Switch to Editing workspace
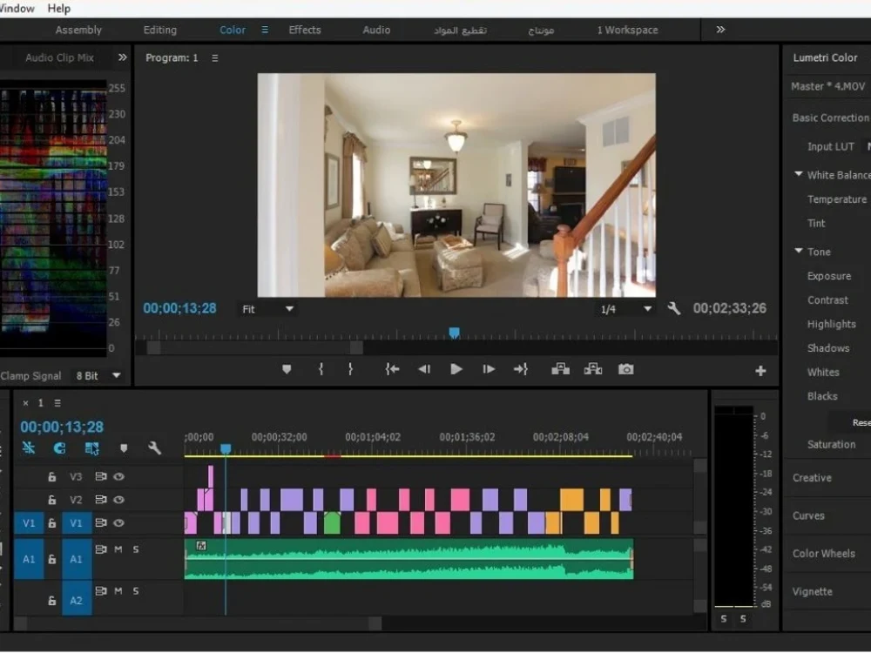The height and width of the screenshot is (653, 871). click(x=160, y=30)
